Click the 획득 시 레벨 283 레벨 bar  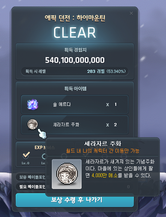[75, 71]
